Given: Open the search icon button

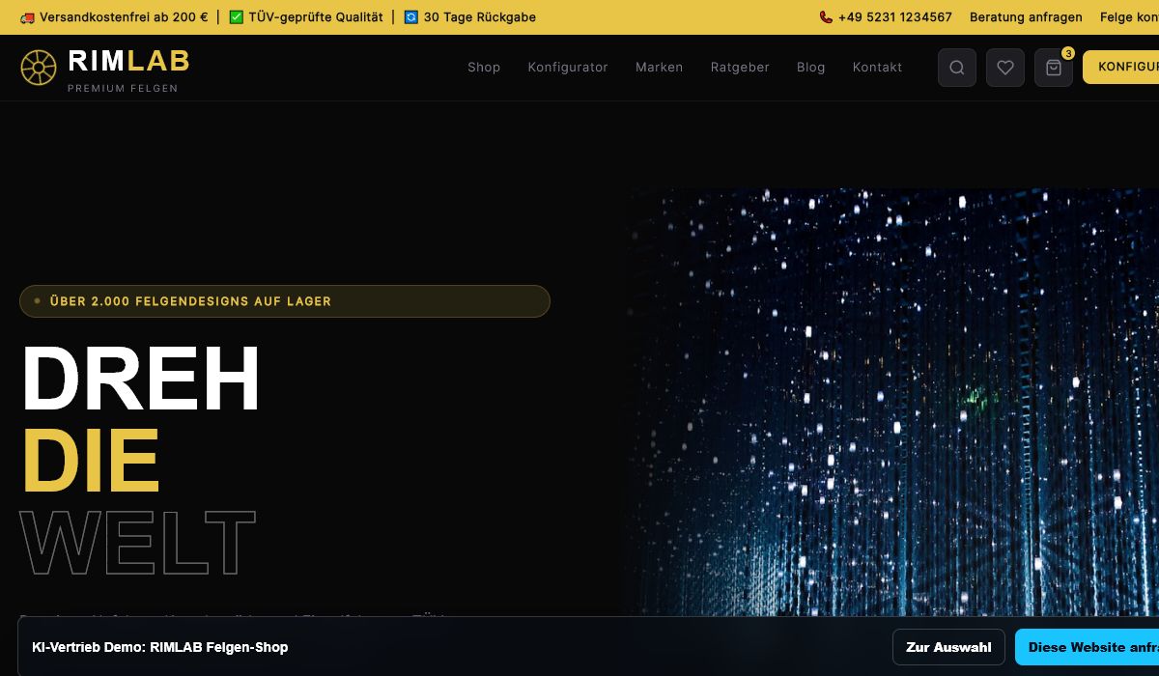Looking at the screenshot, I should click(x=957, y=68).
